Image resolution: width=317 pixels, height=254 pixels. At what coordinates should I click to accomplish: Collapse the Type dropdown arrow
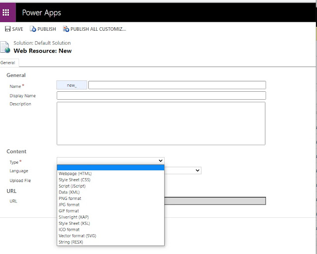click(x=161, y=161)
